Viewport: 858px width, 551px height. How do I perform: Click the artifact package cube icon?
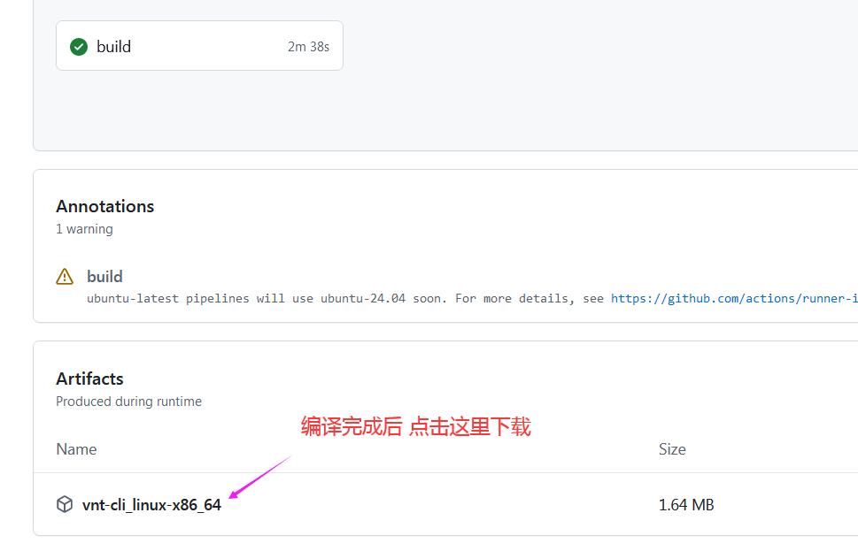65,504
